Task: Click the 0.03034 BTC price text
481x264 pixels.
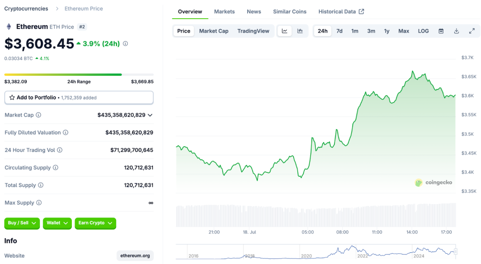Action: (x=18, y=59)
